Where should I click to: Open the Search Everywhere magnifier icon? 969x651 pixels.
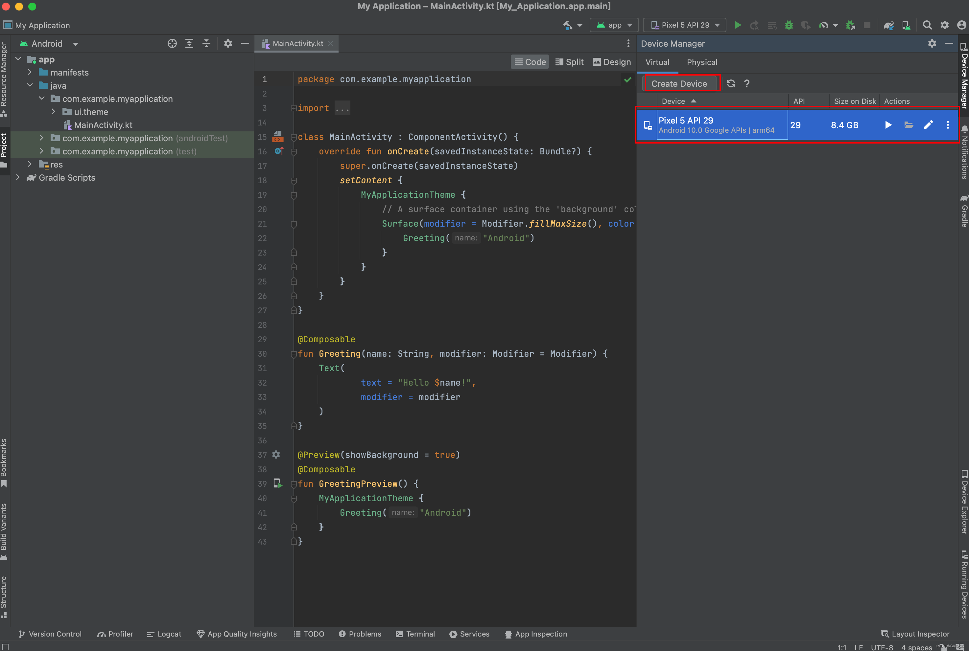point(927,25)
